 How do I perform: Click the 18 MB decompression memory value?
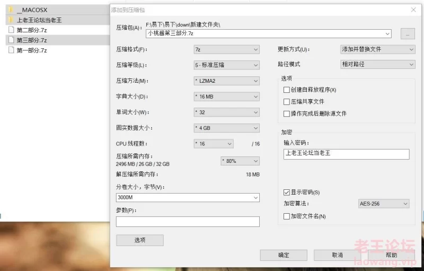click(x=253, y=174)
